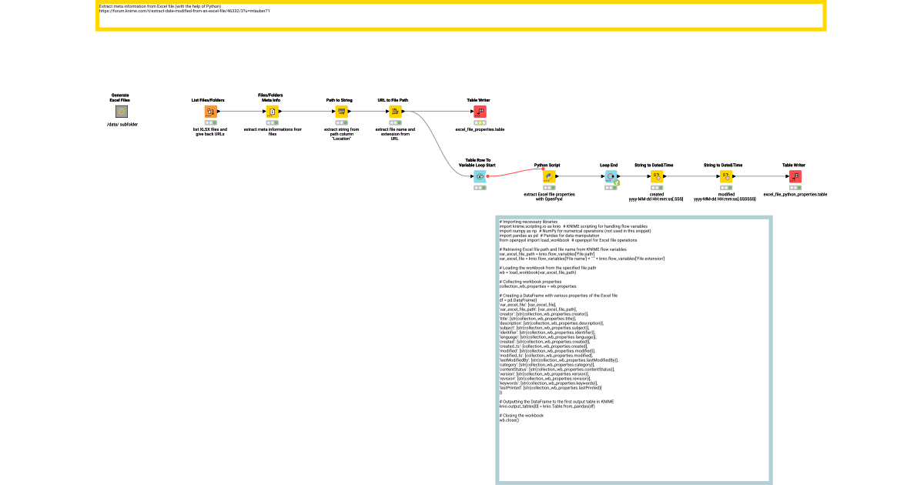Open the Generate Excel Files metanode
This screenshot has height=485, width=924.
(x=122, y=110)
